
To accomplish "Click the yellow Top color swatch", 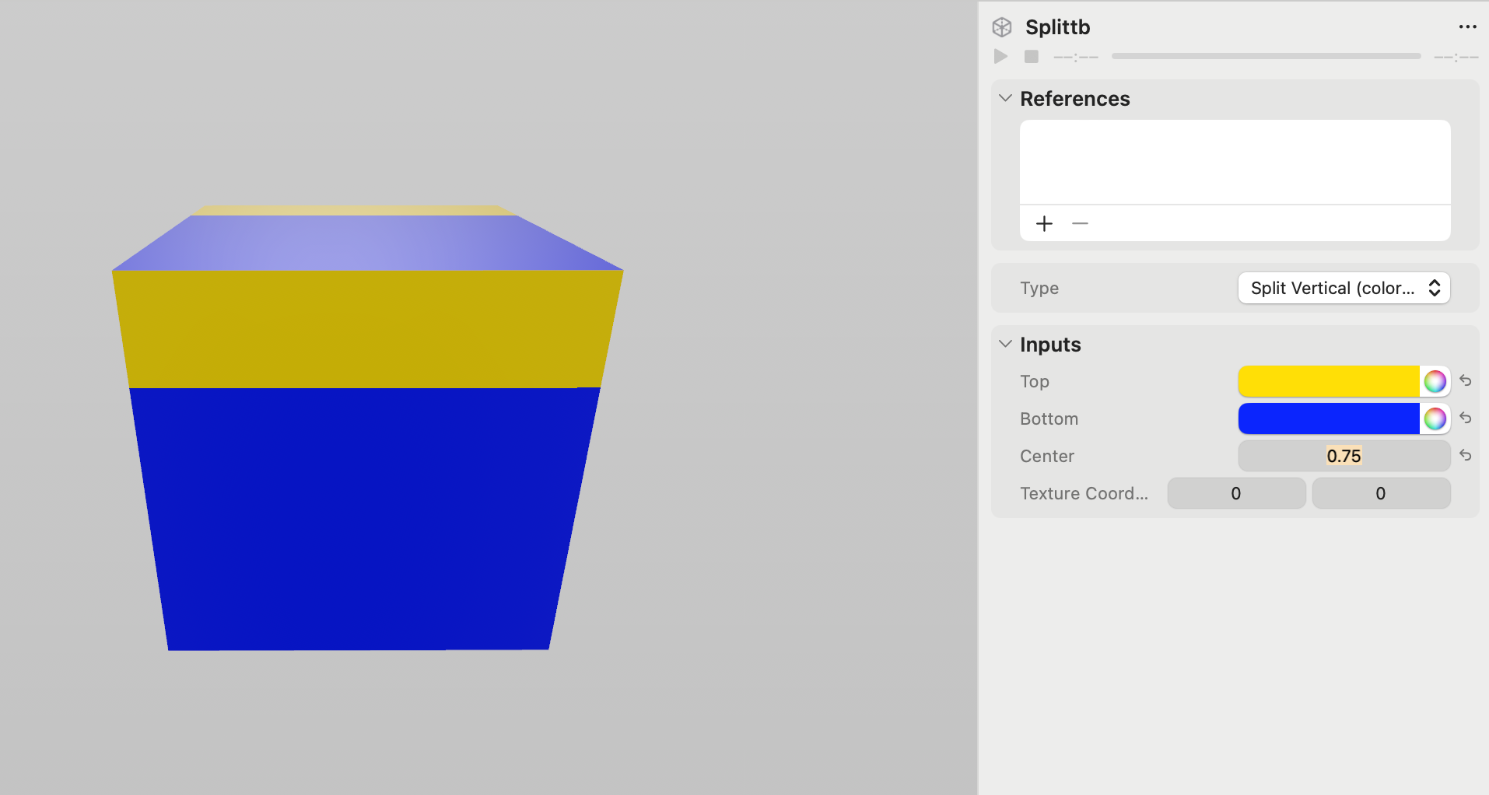I will pyautogui.click(x=1328, y=381).
